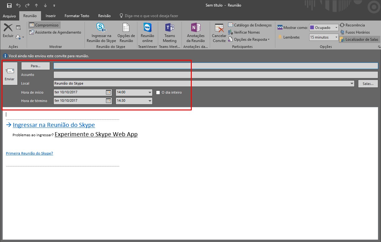The image size is (381, 242).
Task: Click Cancelar Convite
Action: click(219, 33)
